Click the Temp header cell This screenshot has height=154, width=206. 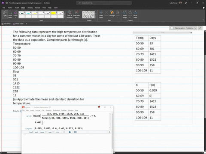(x=142, y=38)
